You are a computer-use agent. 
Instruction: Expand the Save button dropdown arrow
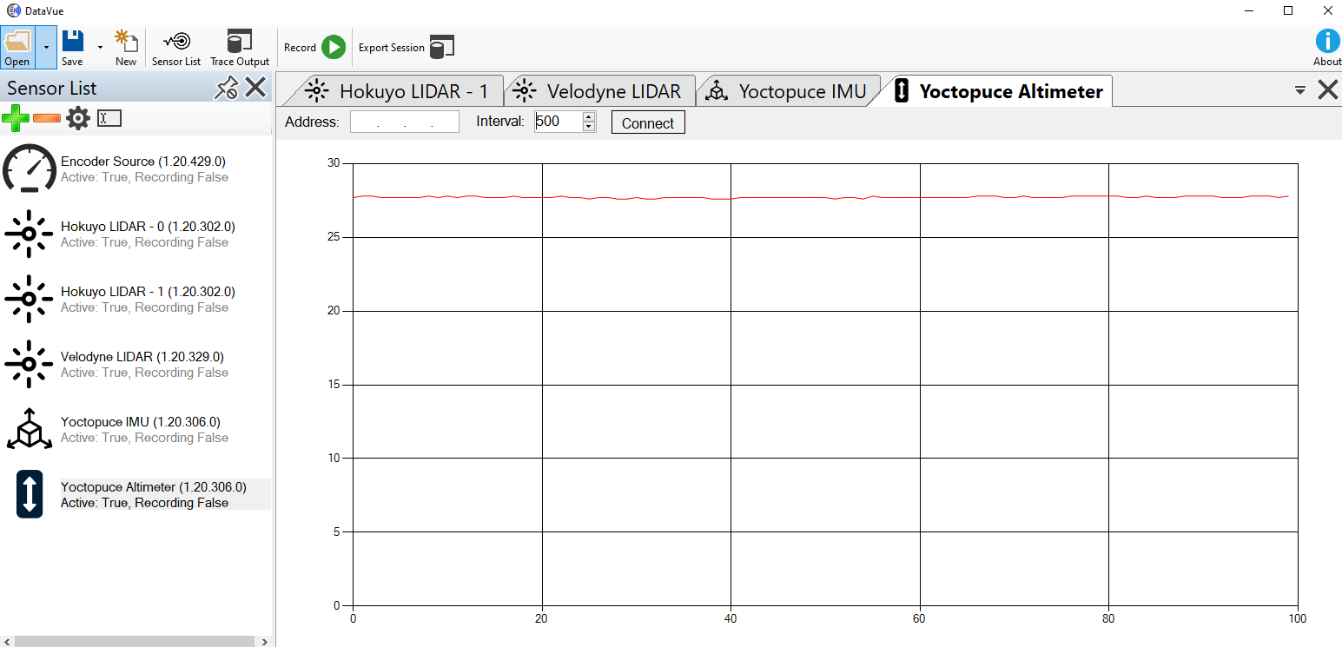(100, 48)
